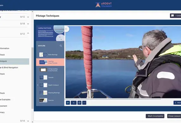Open Using Leading Lines/Transits slide
Viewport: 181px width, 123px height.
point(50,70)
